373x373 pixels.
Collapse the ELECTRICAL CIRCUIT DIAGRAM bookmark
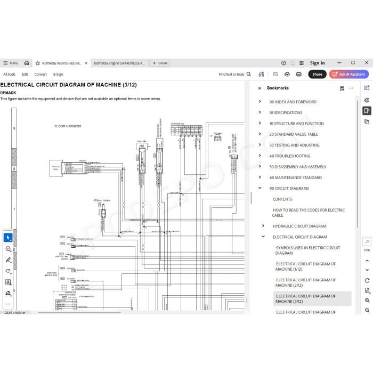[263, 237]
